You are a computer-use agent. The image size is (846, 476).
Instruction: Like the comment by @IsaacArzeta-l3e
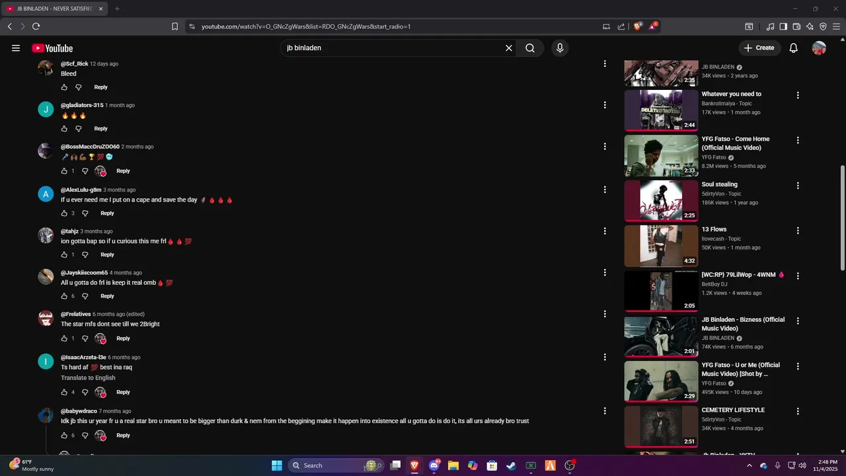pyautogui.click(x=64, y=392)
